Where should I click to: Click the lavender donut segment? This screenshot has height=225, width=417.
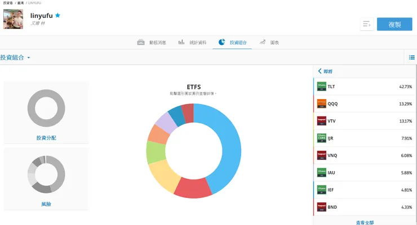coord(166,123)
